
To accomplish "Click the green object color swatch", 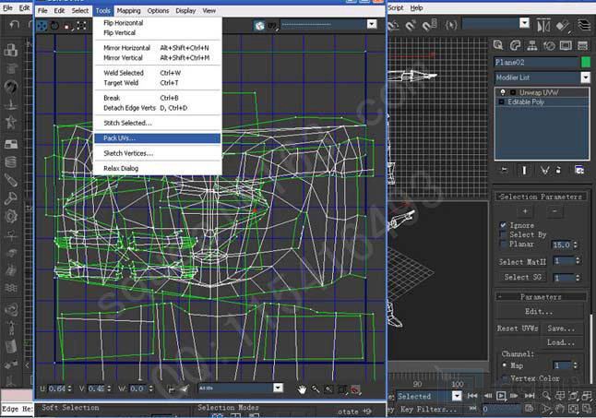I will [586, 62].
